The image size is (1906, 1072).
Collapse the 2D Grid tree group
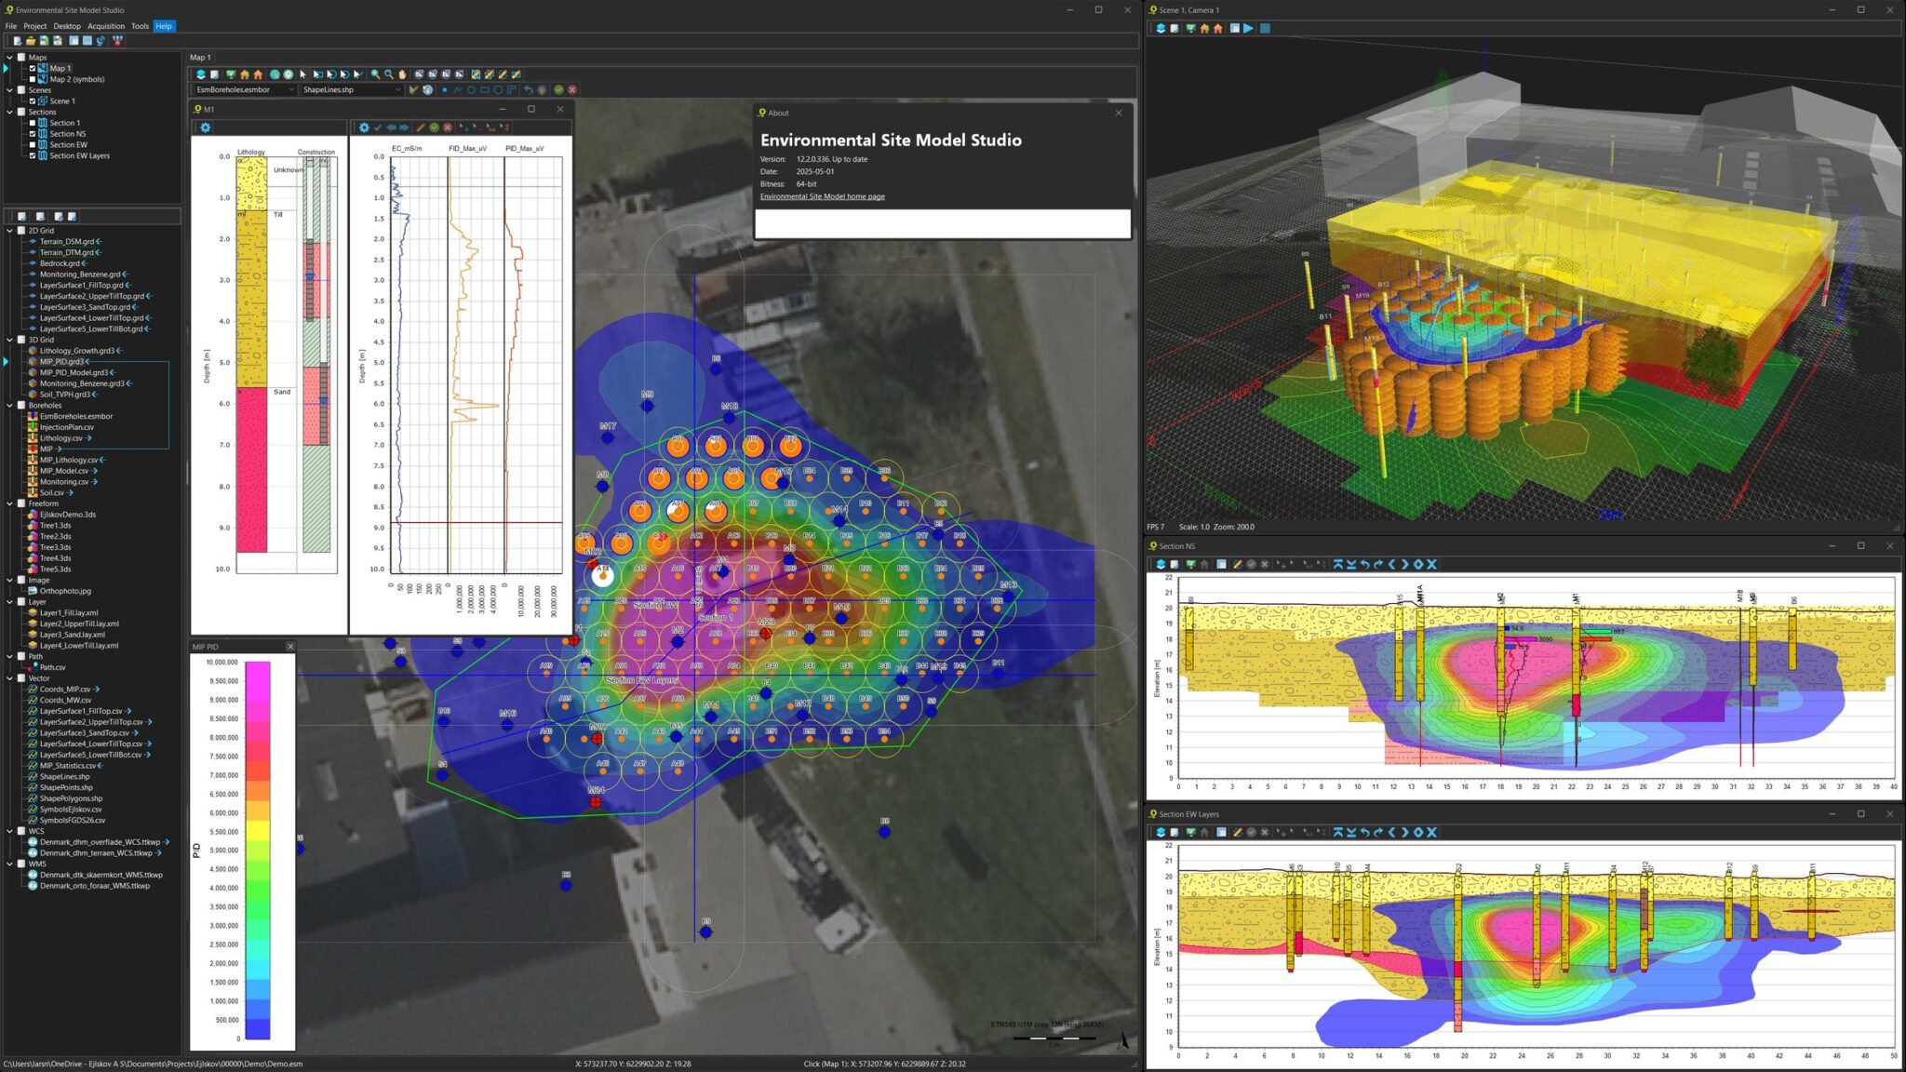tap(10, 231)
